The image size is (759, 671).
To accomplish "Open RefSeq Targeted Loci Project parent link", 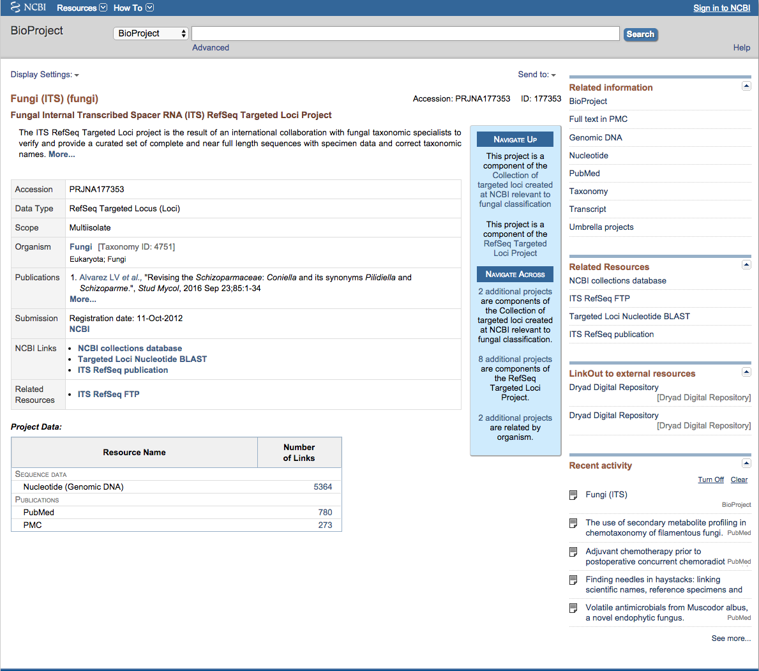I will [515, 248].
